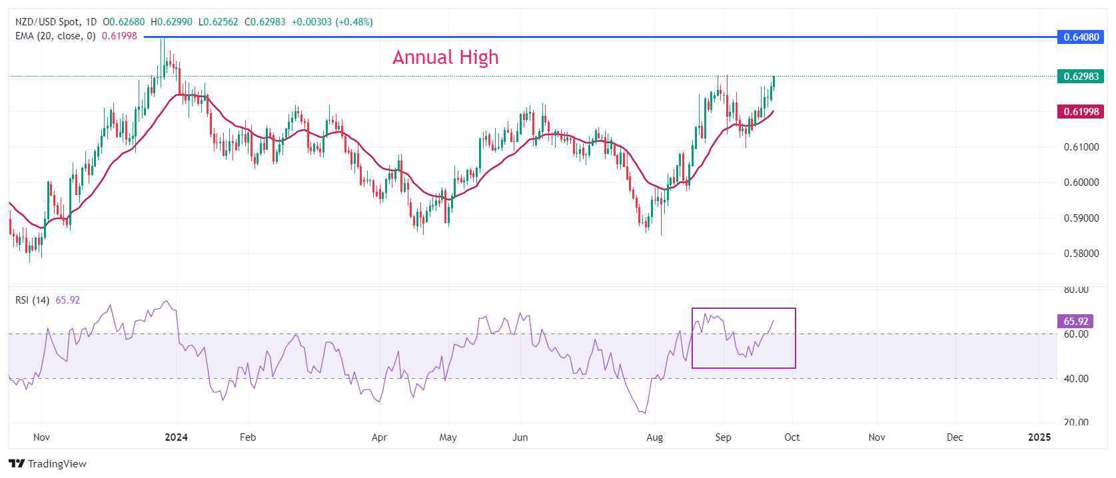This screenshot has height=478, width=1116.
Task: Click the 0.60000 level on price axis
Action: 1081,182
